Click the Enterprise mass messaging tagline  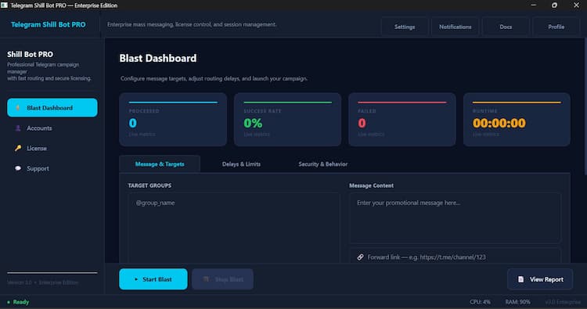[192, 24]
